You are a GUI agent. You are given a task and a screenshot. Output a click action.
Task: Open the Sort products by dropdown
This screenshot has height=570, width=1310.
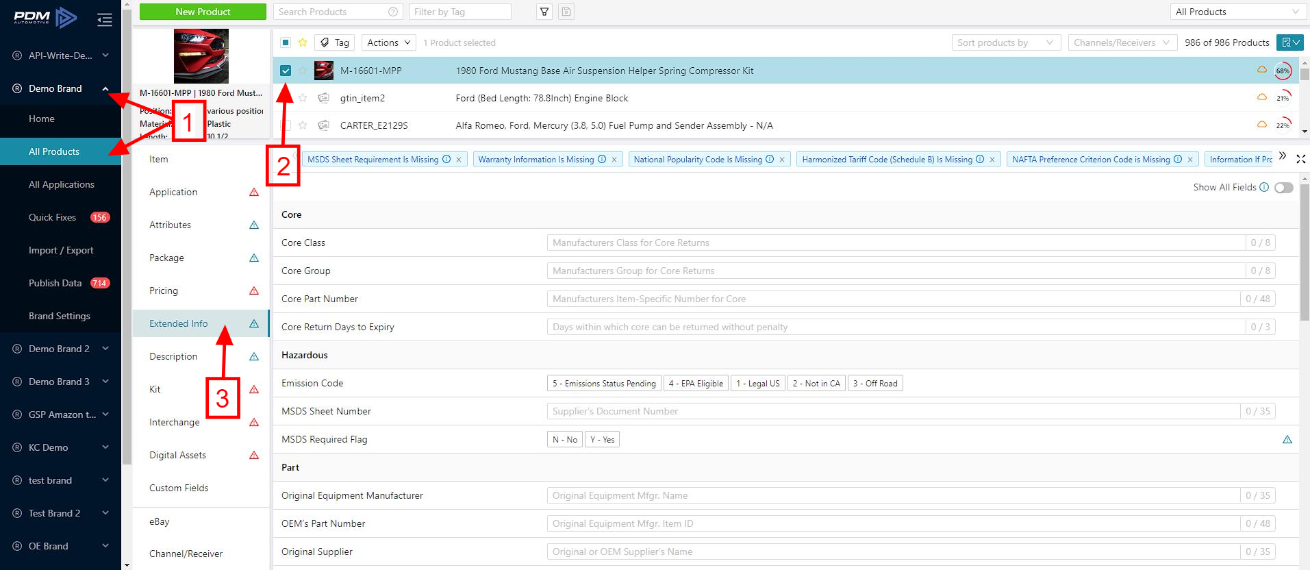pos(1006,42)
